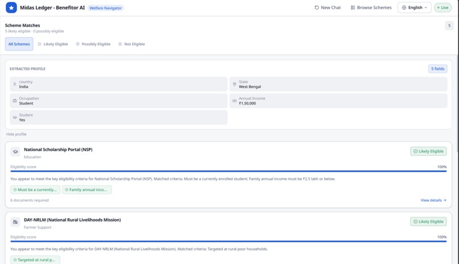
Task: Click '5 likely eligible · 0 possibly eligible' text
Action: point(34,31)
